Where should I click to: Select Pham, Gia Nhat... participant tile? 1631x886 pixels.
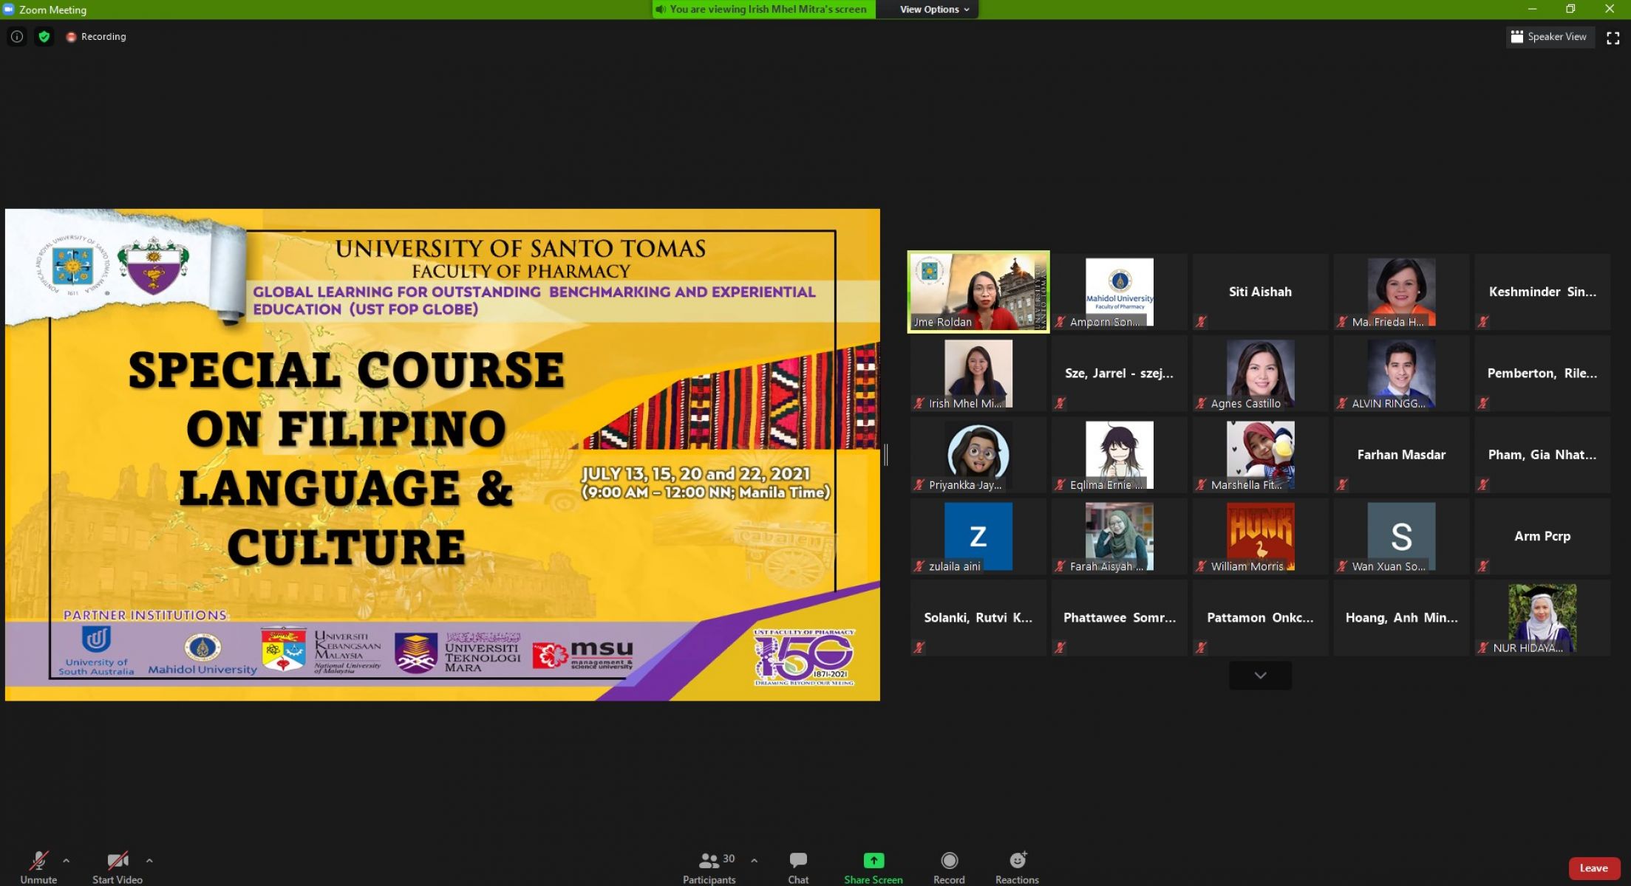click(1542, 455)
